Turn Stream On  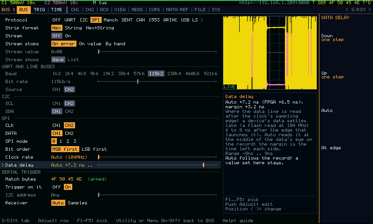68,36
